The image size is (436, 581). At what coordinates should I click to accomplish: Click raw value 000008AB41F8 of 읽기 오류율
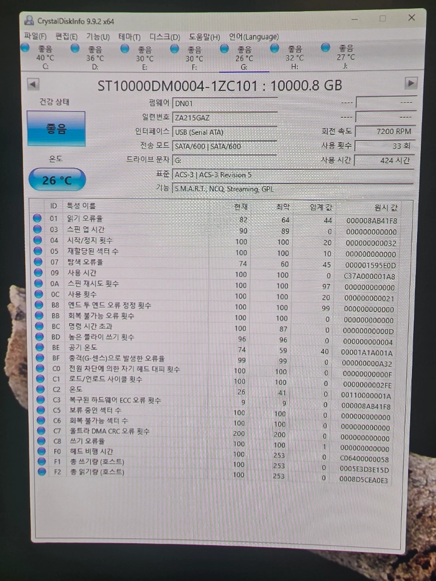pos(371,220)
